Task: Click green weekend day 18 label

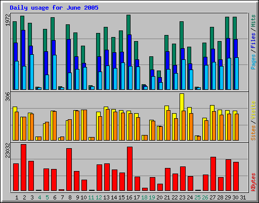Action: [x=144, y=197]
